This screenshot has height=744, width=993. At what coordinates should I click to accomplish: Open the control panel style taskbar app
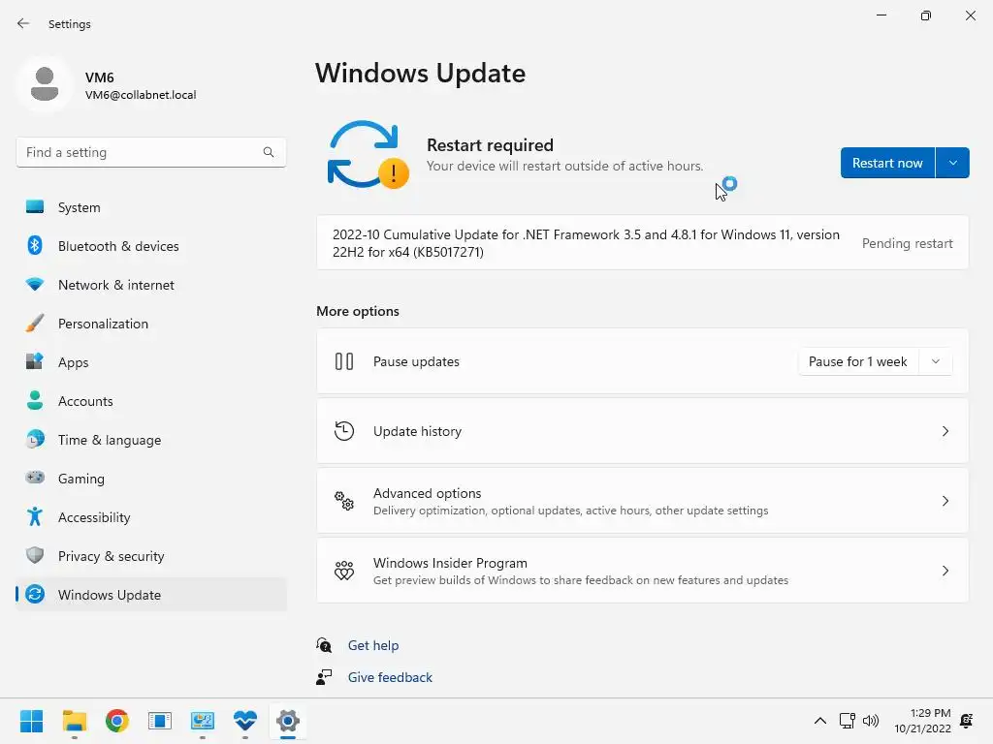click(203, 721)
